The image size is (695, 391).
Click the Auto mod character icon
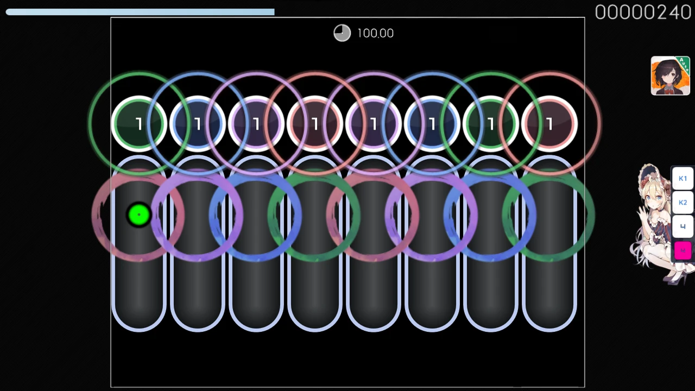click(x=670, y=75)
